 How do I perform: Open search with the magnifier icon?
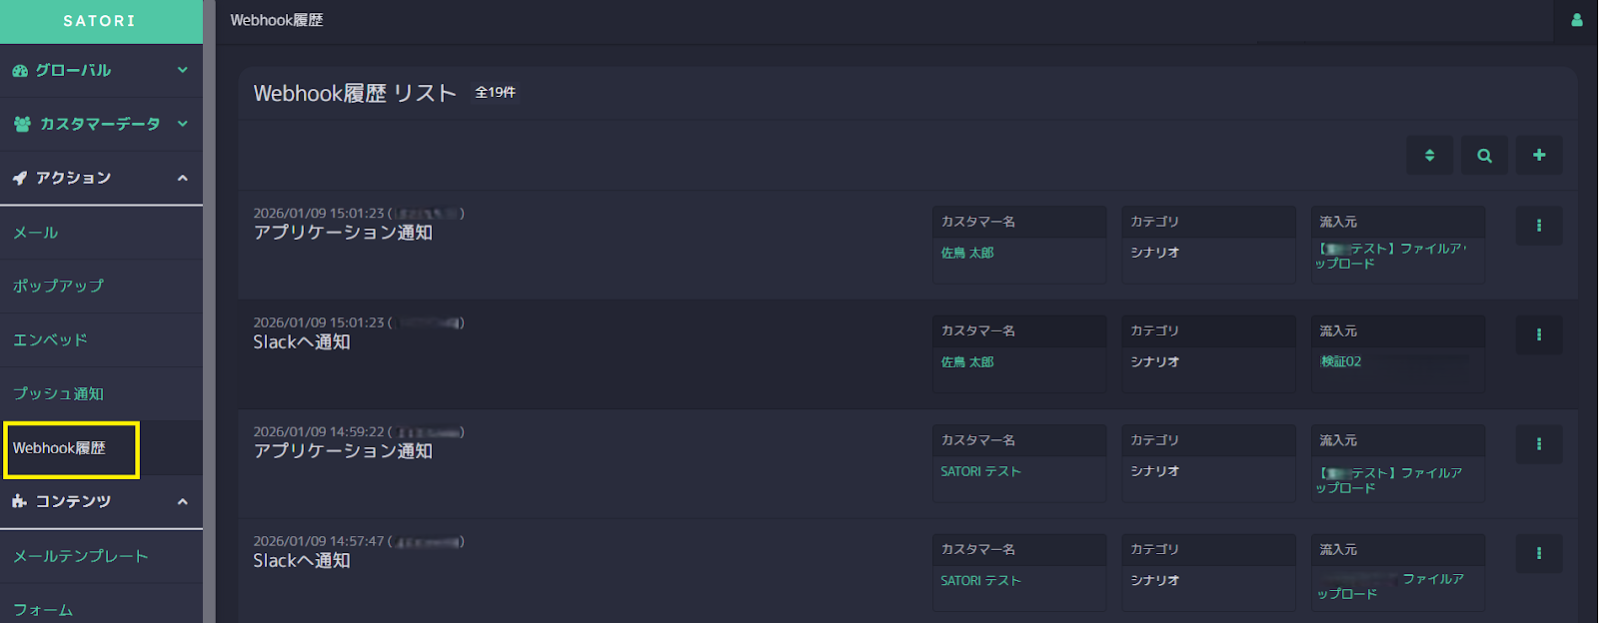(1484, 155)
